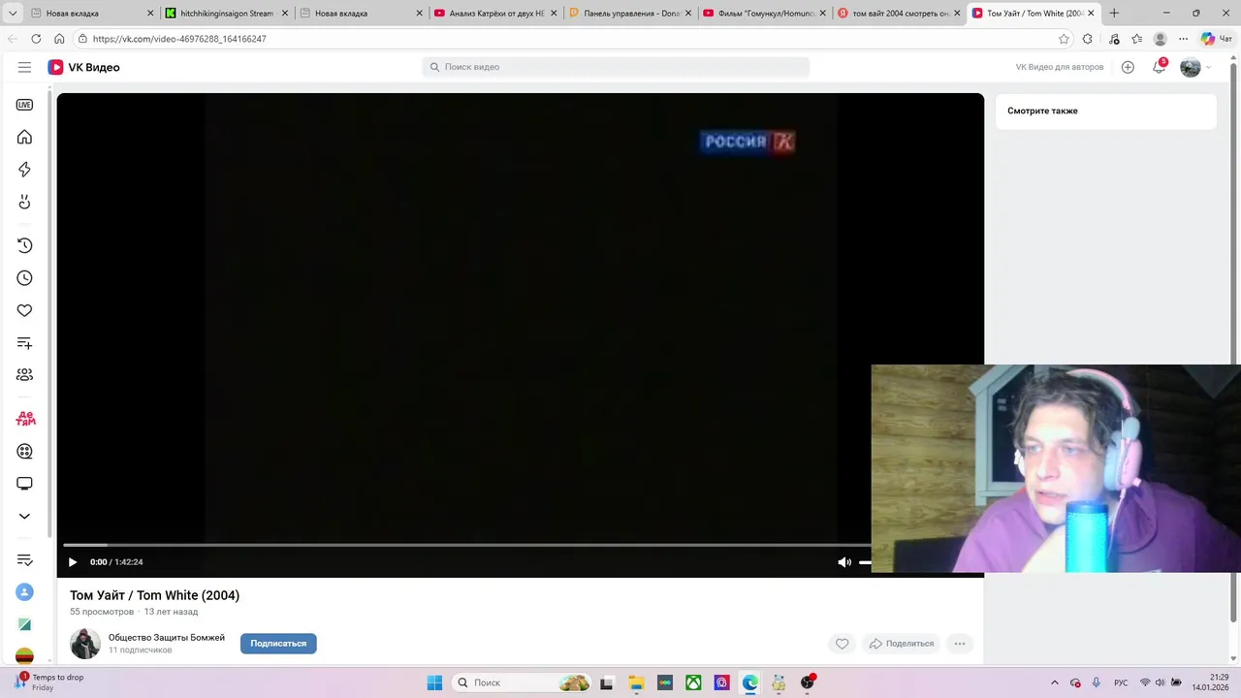1241x698 pixels.
Task: Open viewing History in the sidebar
Action: 24,246
